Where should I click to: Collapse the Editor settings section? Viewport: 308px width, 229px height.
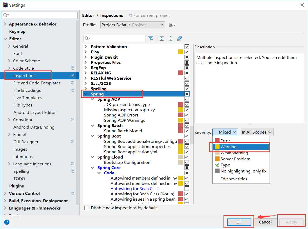point(5,39)
